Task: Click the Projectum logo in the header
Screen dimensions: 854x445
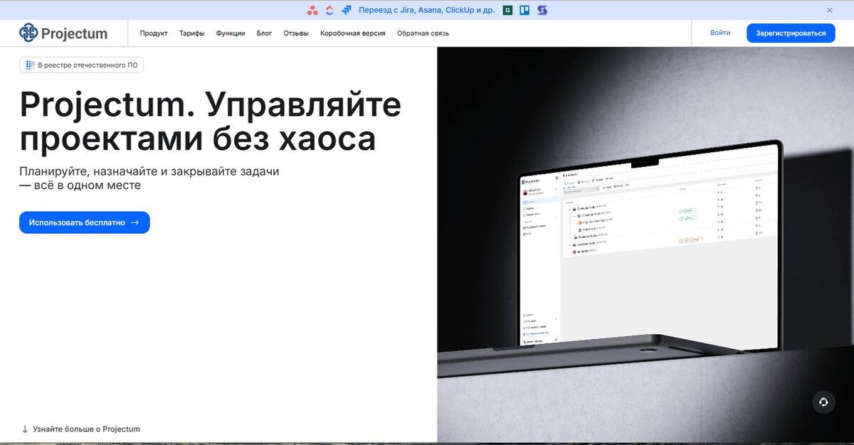Action: click(x=63, y=33)
